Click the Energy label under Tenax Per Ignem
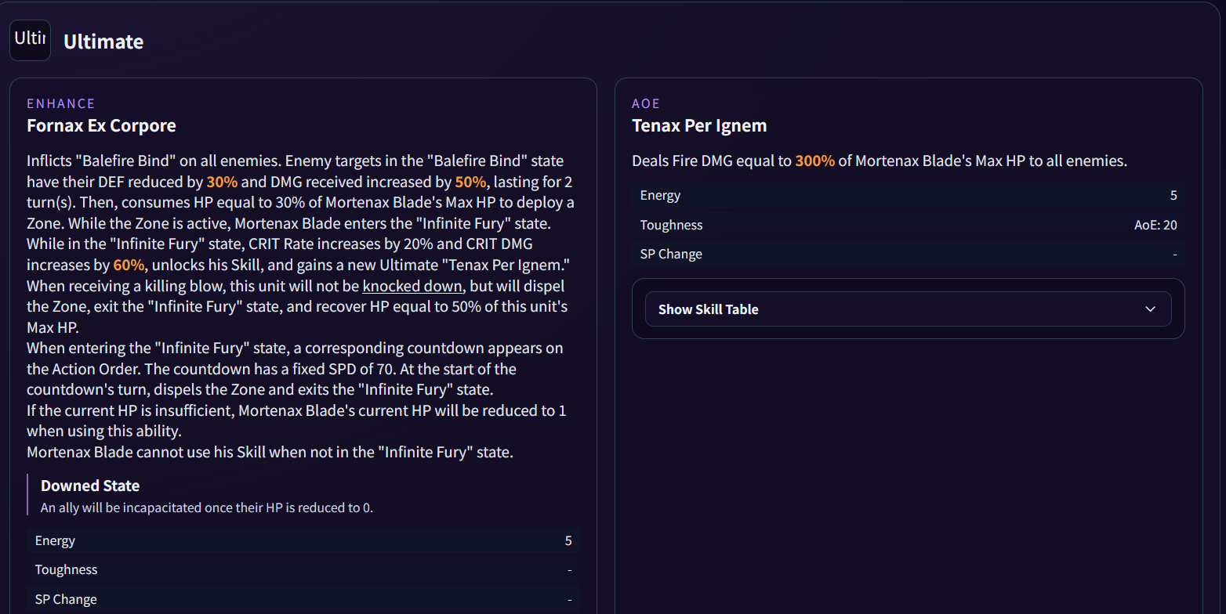 [660, 195]
